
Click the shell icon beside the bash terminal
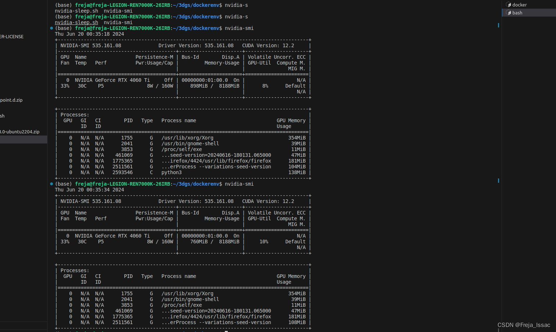coord(509,13)
